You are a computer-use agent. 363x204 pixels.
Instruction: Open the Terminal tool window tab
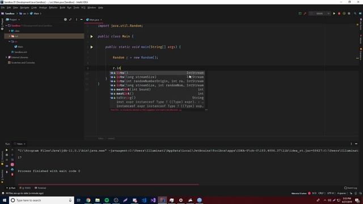[x=40, y=188]
